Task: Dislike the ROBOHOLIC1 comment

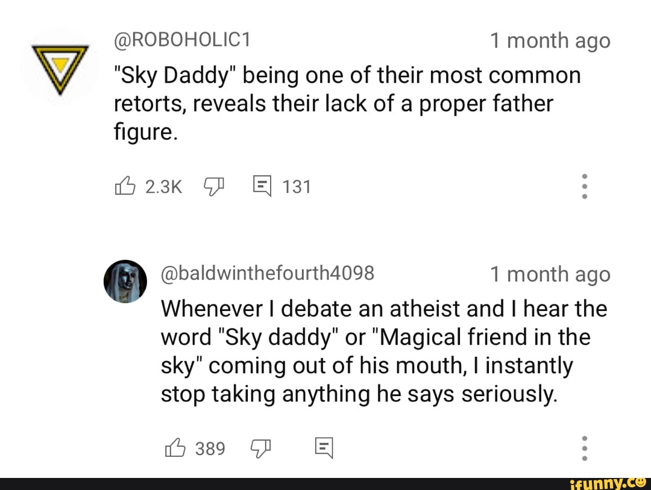Action: coord(213,187)
